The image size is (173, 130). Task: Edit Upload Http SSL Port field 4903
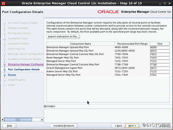point(160,51)
